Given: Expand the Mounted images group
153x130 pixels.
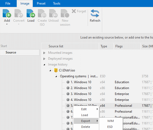Looking at the screenshot, I should tap(44, 53).
